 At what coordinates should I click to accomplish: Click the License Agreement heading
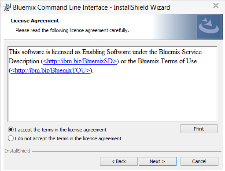(35, 21)
